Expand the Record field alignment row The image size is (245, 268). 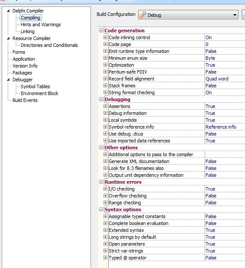106,79
